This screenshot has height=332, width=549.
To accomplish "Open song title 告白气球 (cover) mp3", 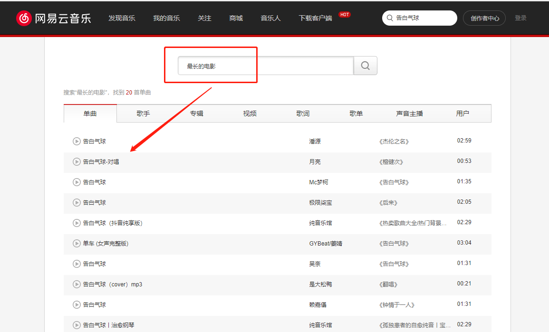I will click(112, 285).
